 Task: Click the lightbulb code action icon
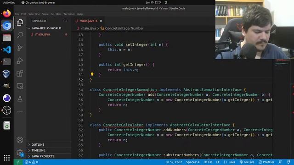pos(92,74)
